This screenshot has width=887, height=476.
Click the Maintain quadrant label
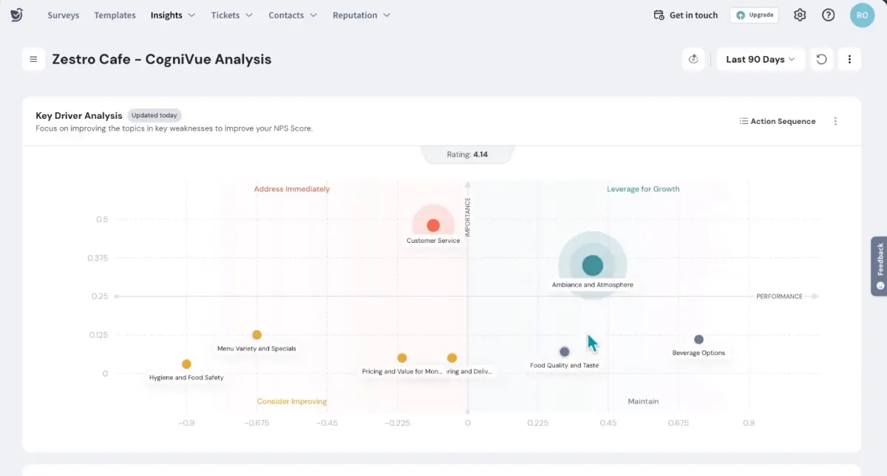(x=643, y=401)
